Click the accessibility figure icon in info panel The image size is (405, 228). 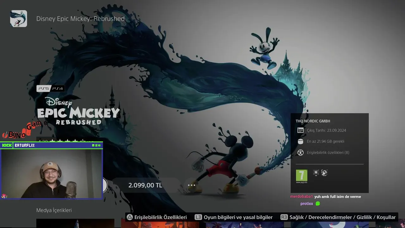tap(300, 153)
